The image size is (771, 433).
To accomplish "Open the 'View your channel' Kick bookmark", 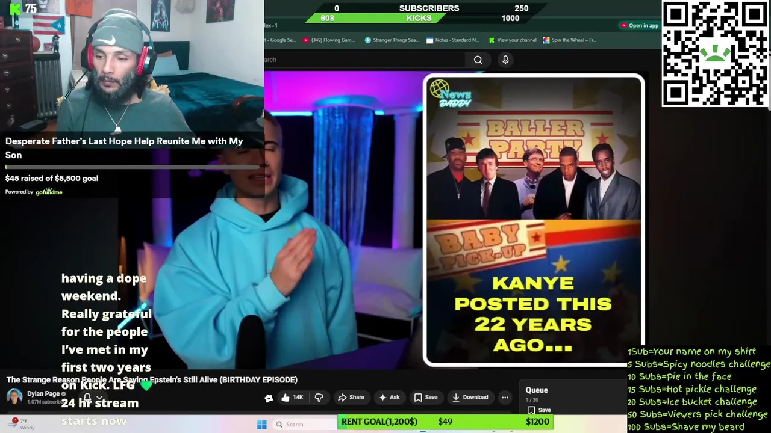I will [x=513, y=40].
